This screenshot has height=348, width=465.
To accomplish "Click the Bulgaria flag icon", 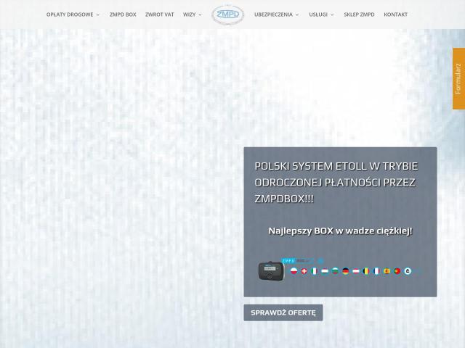I will 335,270.
